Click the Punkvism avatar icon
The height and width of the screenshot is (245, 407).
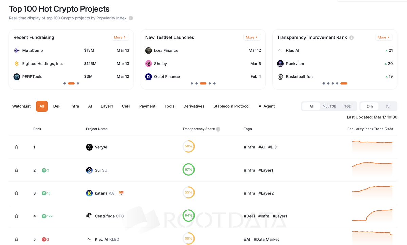[x=280, y=64]
